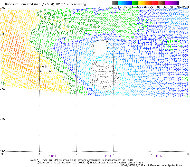This screenshot has height=167, width=190.
Task: Click the white no-data gap at the cyclone center
Action: 101,48
